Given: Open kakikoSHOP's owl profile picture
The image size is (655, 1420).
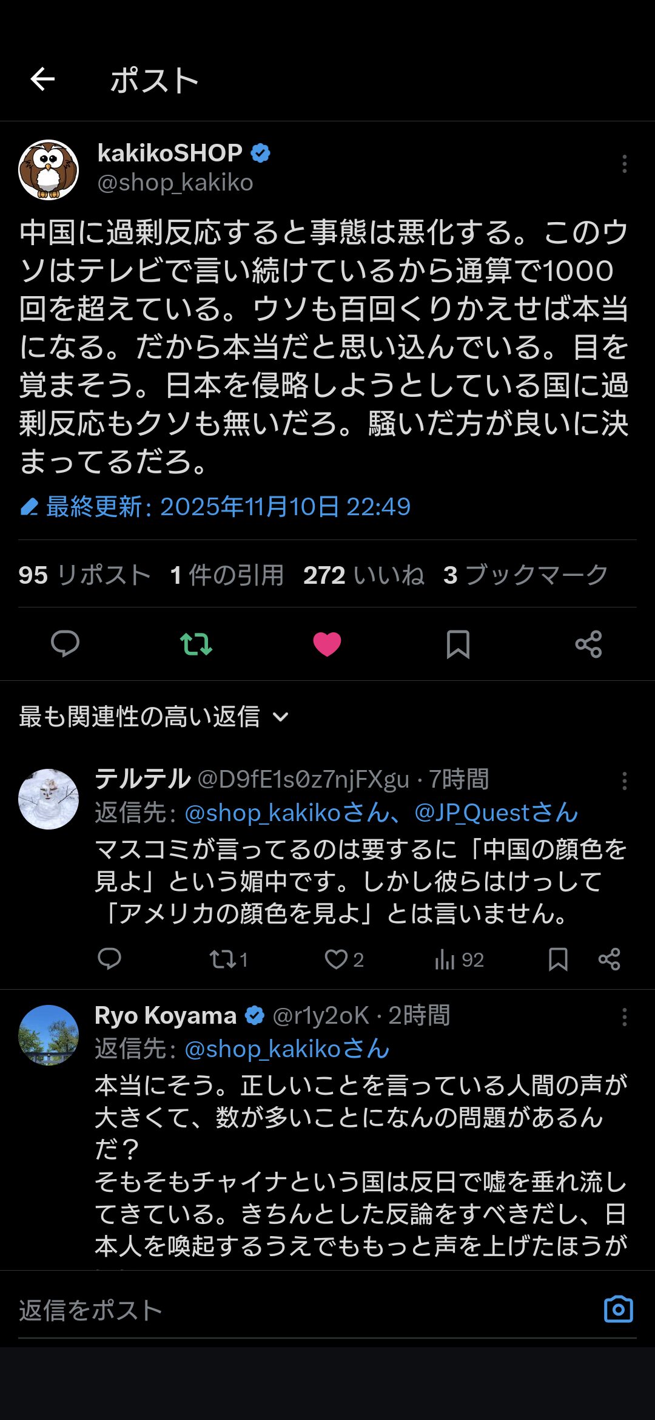Looking at the screenshot, I should tap(49, 170).
